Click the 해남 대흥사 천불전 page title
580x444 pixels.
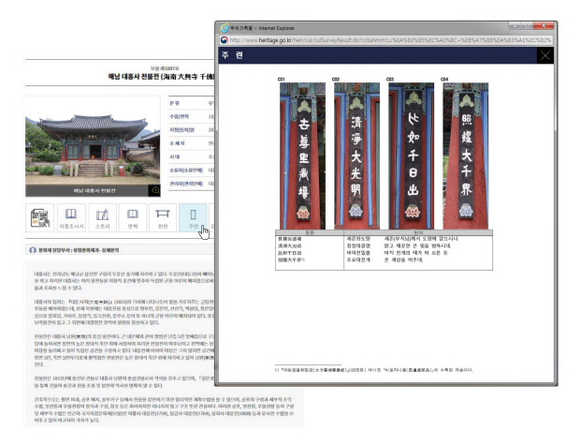(x=161, y=77)
